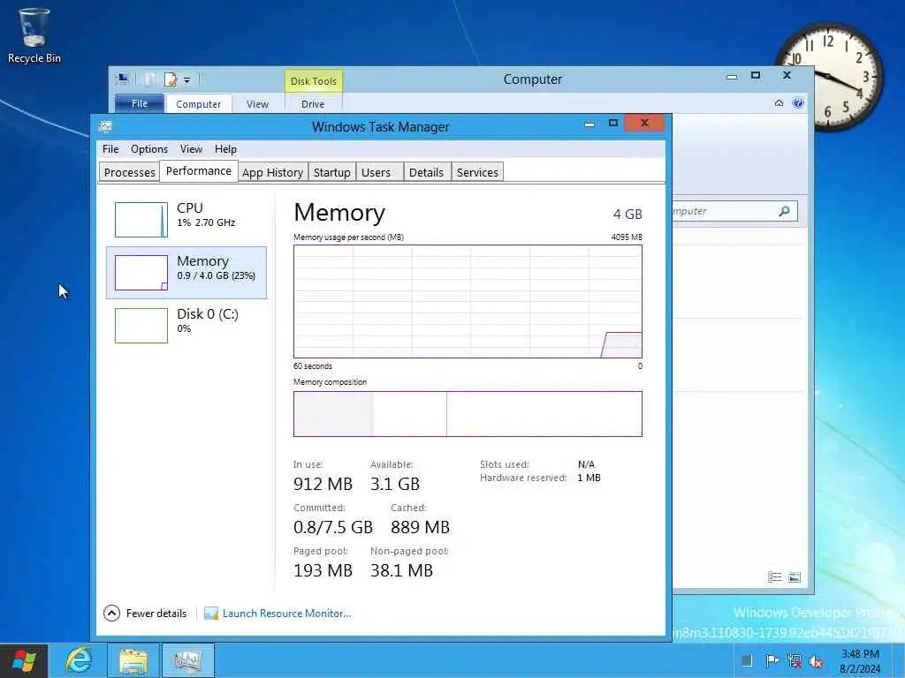Screen dimensions: 905x678
Task: Switch to the Details tab
Action: (426, 172)
